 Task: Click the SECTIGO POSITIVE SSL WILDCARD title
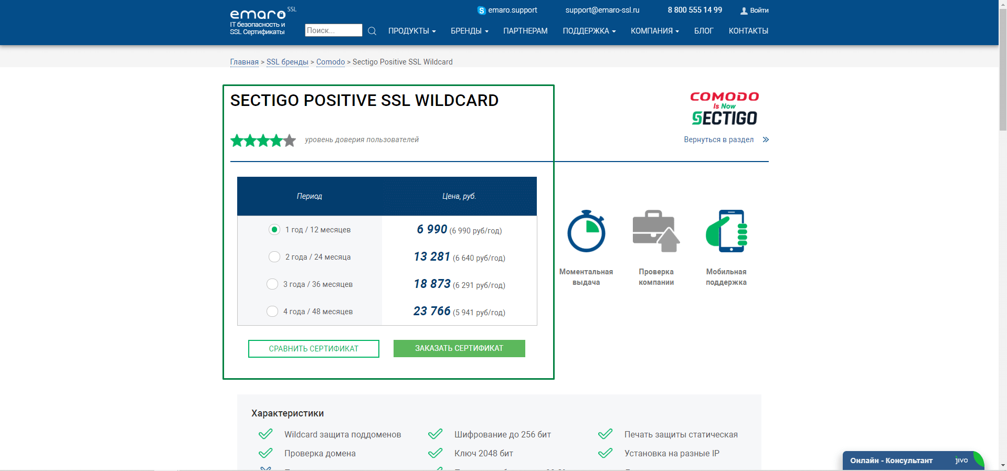click(364, 100)
